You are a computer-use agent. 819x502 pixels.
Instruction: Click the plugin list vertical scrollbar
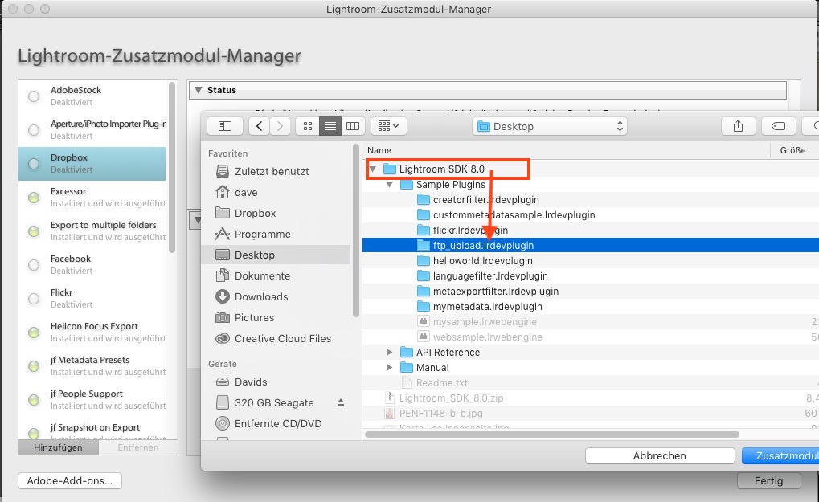point(172,167)
